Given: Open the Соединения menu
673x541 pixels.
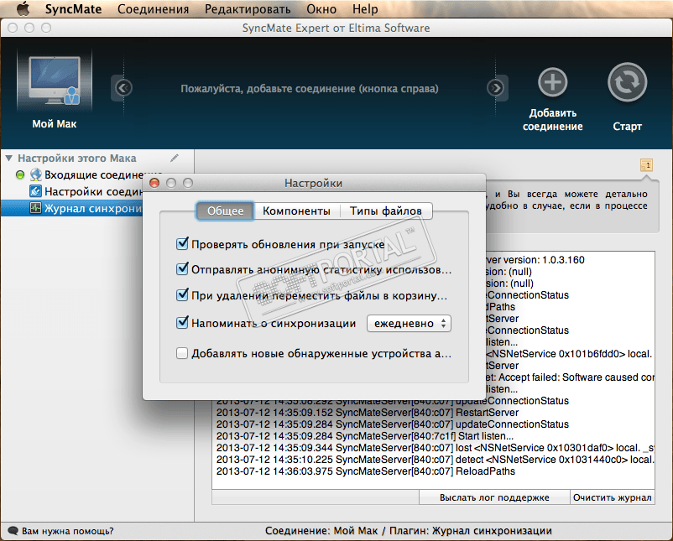Looking at the screenshot, I should (154, 9).
